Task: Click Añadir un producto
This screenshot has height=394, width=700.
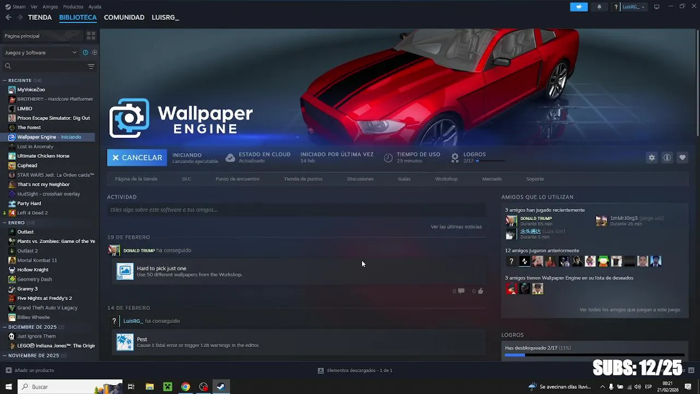Action: point(30,370)
